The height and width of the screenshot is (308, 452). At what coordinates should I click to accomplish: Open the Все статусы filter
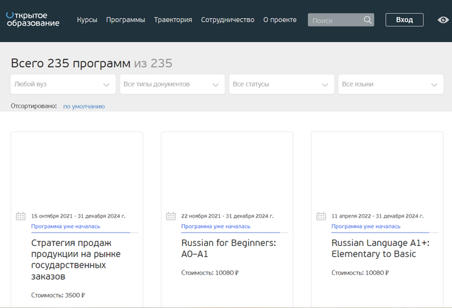(282, 85)
